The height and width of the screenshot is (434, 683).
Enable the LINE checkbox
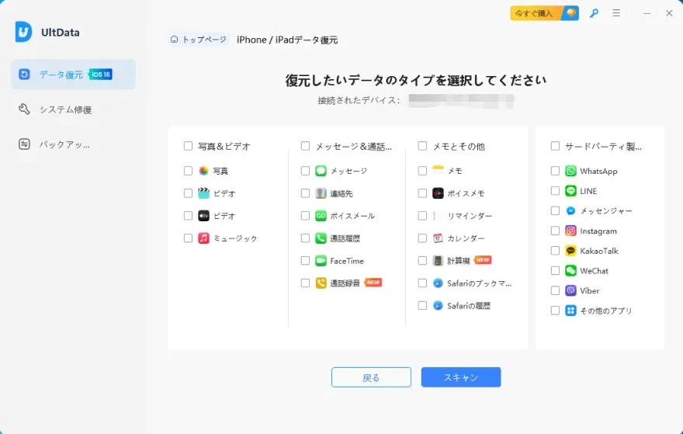(555, 191)
